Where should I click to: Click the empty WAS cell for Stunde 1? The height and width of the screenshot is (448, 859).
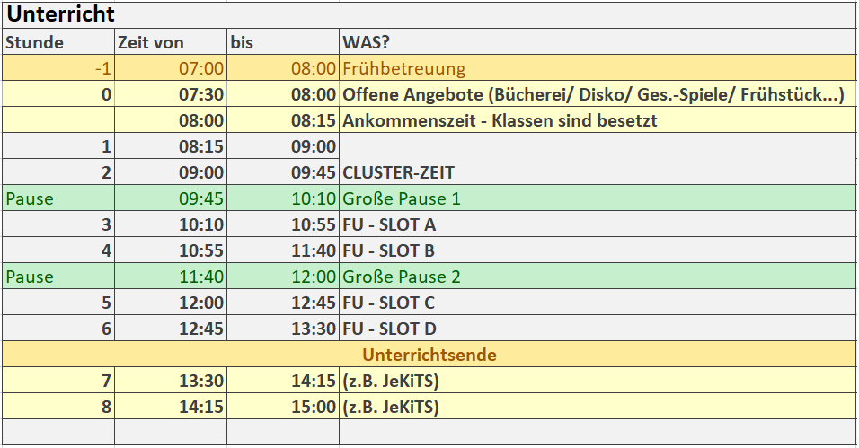point(597,146)
